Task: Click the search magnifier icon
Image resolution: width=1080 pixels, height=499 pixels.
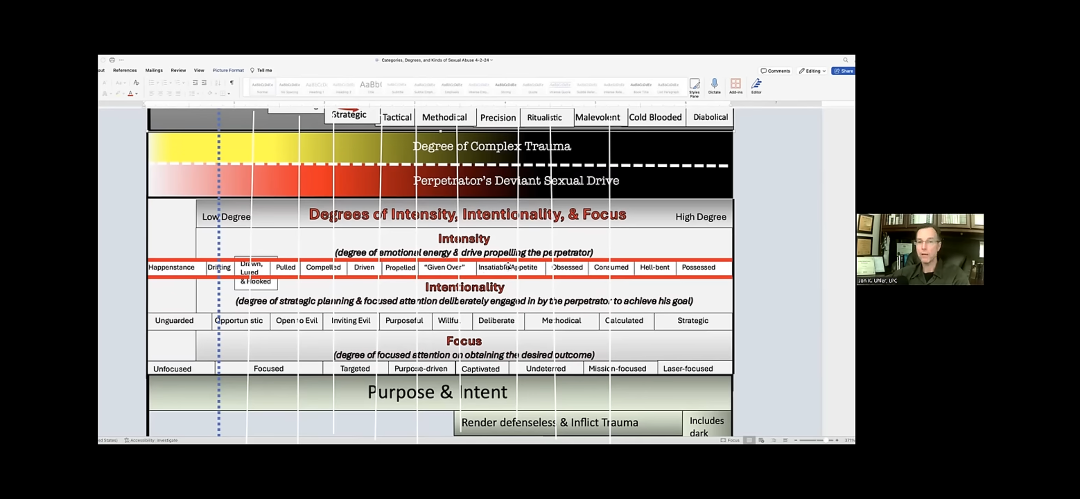Action: click(x=845, y=60)
